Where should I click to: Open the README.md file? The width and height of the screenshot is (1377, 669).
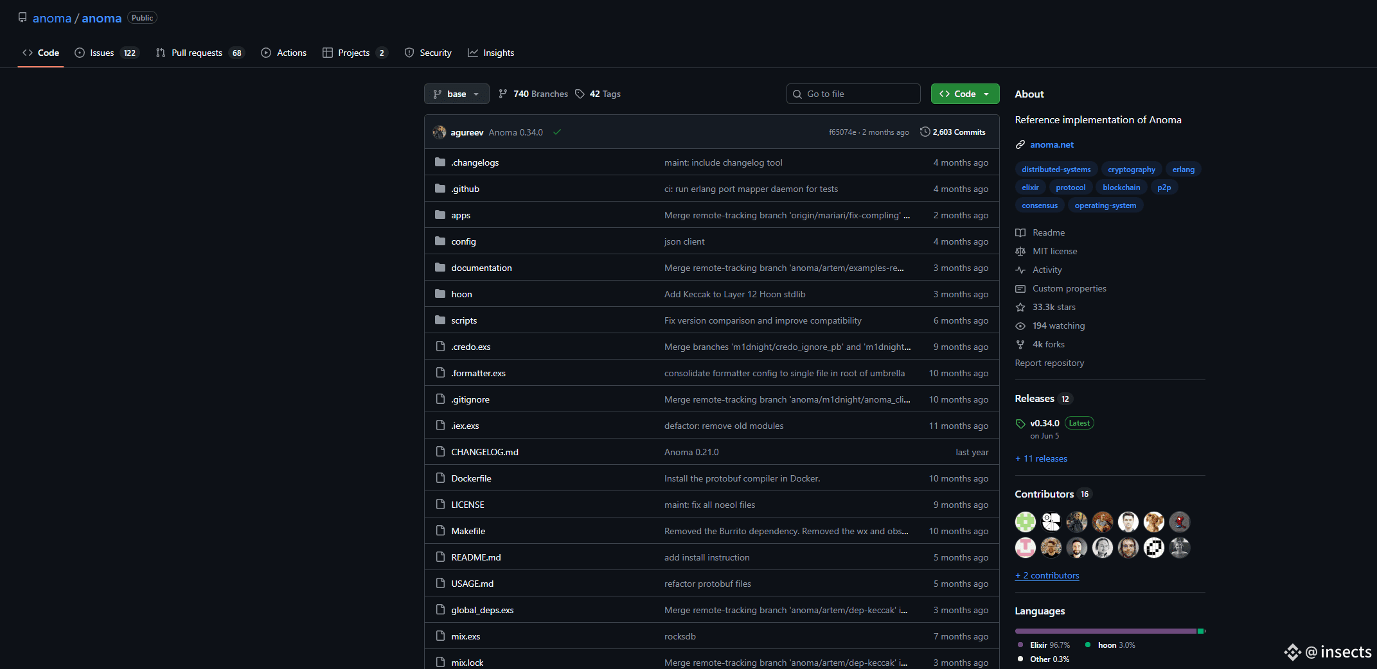click(x=475, y=557)
